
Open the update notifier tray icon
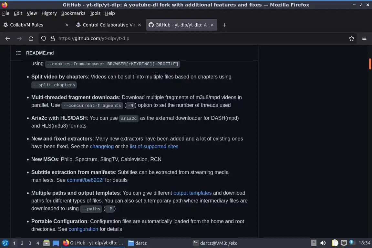pos(352,243)
